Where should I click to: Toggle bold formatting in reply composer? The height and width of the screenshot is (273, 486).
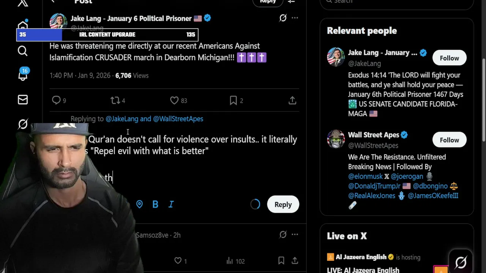(x=155, y=204)
